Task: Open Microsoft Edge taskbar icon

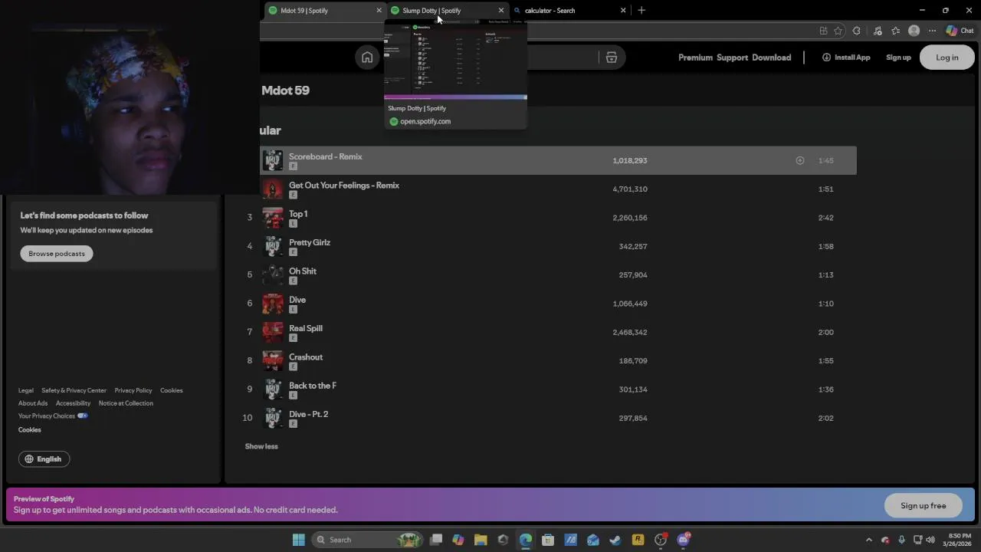Action: 526,540
